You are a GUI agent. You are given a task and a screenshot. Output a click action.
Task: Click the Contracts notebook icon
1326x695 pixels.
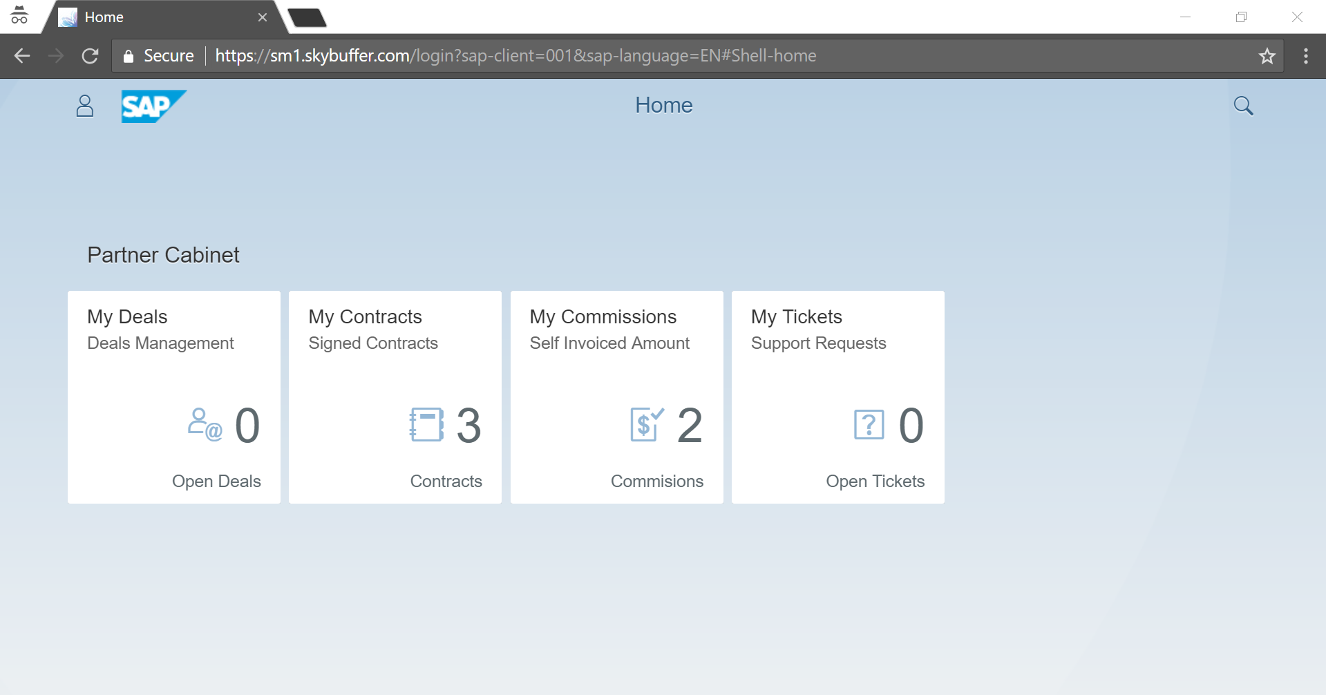426,424
